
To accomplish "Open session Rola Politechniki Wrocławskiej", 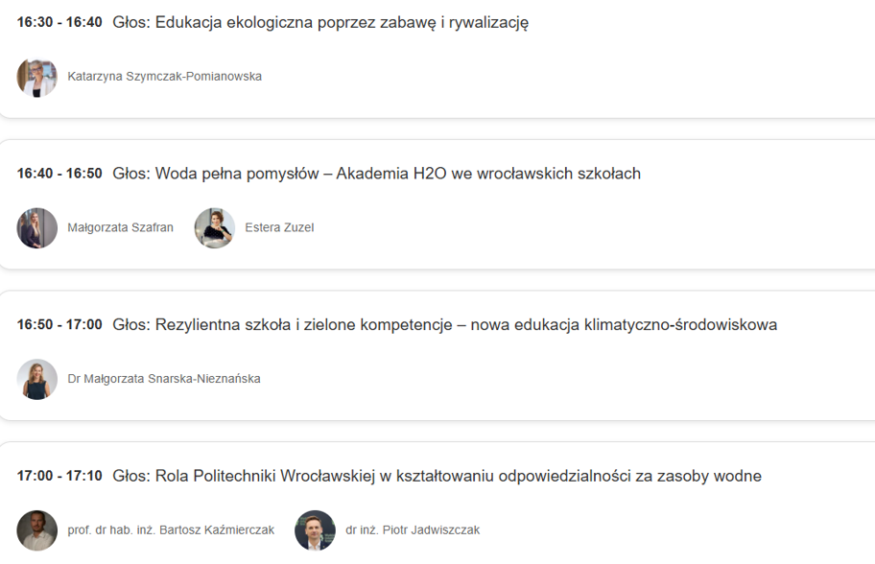I will tap(437, 476).
